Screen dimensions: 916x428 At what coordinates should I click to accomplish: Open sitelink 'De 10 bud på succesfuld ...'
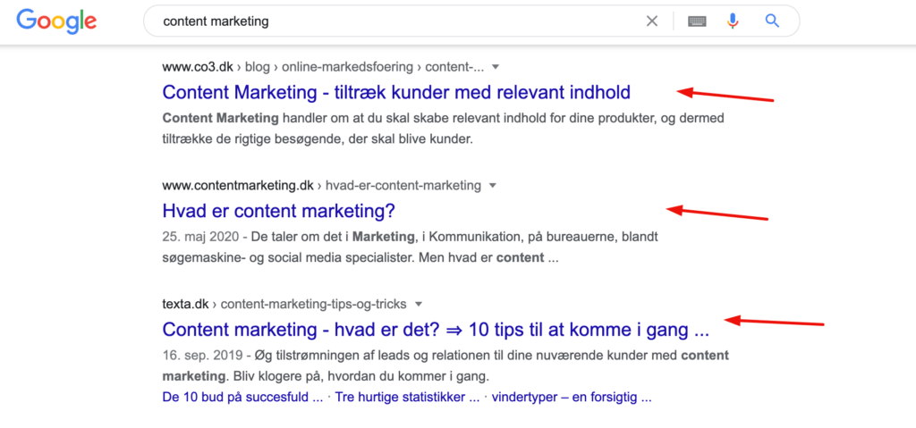pyautogui.click(x=242, y=399)
